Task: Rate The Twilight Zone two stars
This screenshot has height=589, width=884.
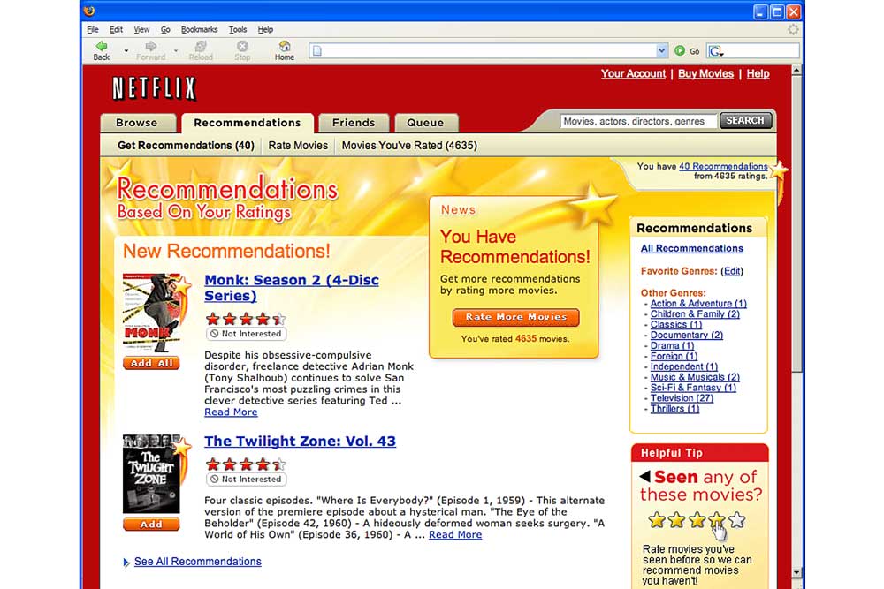Action: point(230,464)
